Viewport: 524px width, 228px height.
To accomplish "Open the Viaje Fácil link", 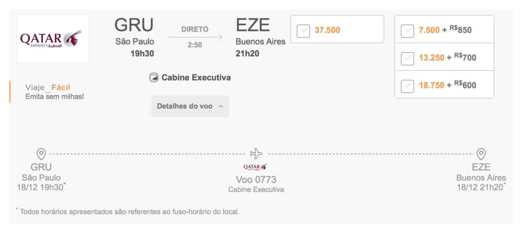I will [x=48, y=88].
